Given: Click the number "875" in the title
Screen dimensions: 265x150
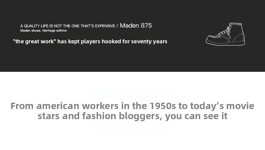Looking at the screenshot, I should [x=146, y=26].
